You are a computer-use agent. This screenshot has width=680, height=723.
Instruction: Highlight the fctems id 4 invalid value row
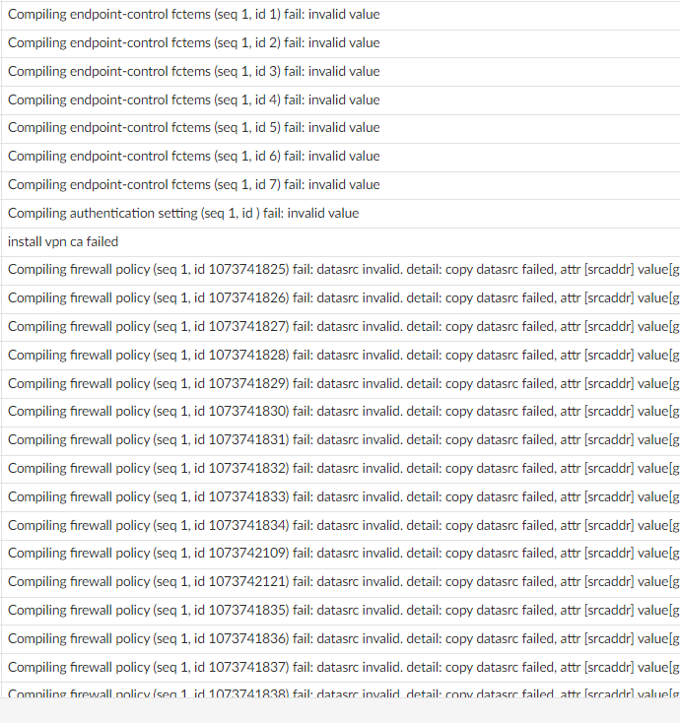coord(193,99)
